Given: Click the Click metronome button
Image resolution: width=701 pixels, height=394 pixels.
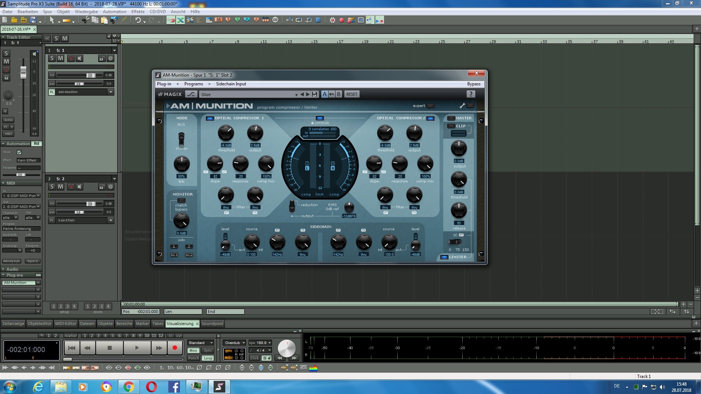Looking at the screenshot, I should coord(254,358).
